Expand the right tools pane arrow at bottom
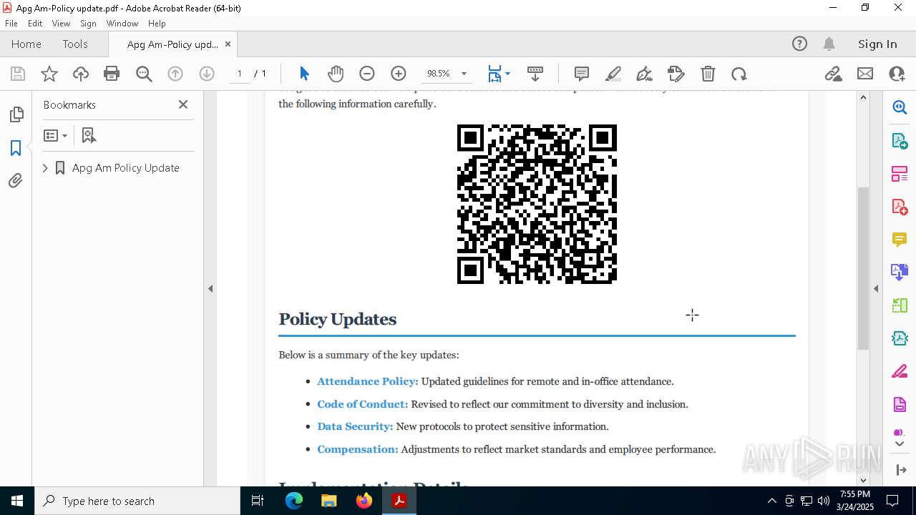Viewport: 916px width, 515px height. [x=900, y=470]
